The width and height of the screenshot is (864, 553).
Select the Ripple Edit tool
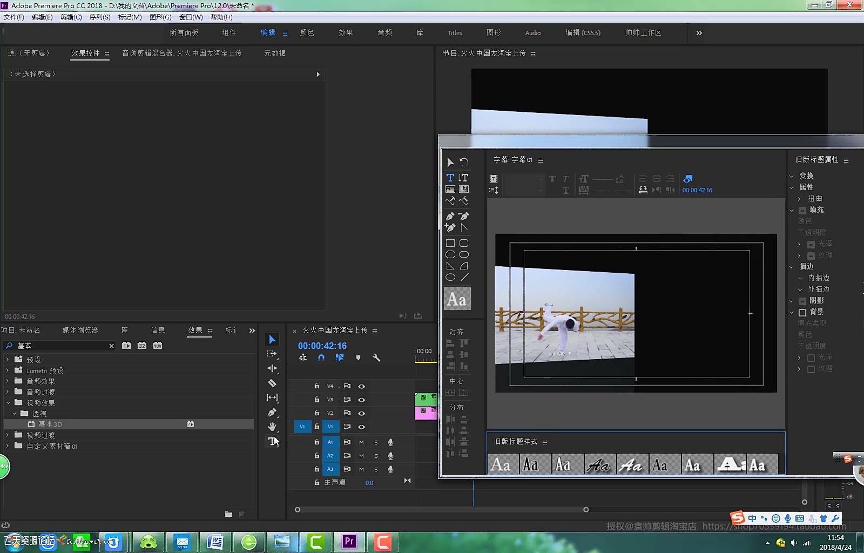[x=272, y=368]
